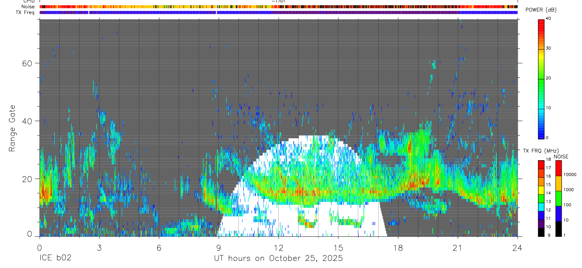Click the TX Freq color strip above the plot
The width and height of the screenshot is (582, 268).
click(x=278, y=12)
